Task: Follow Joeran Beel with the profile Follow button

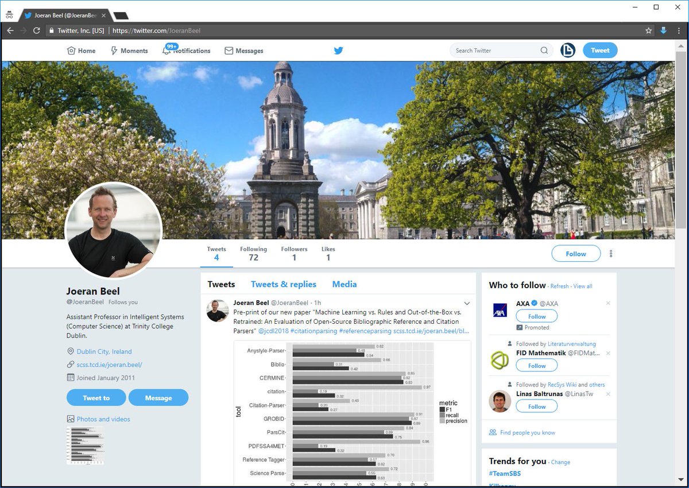Action: (576, 254)
